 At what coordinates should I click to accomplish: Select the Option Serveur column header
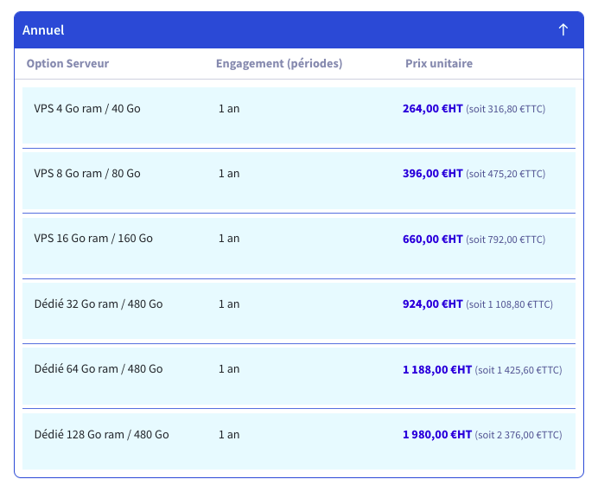pos(67,63)
